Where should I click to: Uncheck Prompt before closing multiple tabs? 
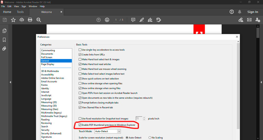tap(80, 103)
